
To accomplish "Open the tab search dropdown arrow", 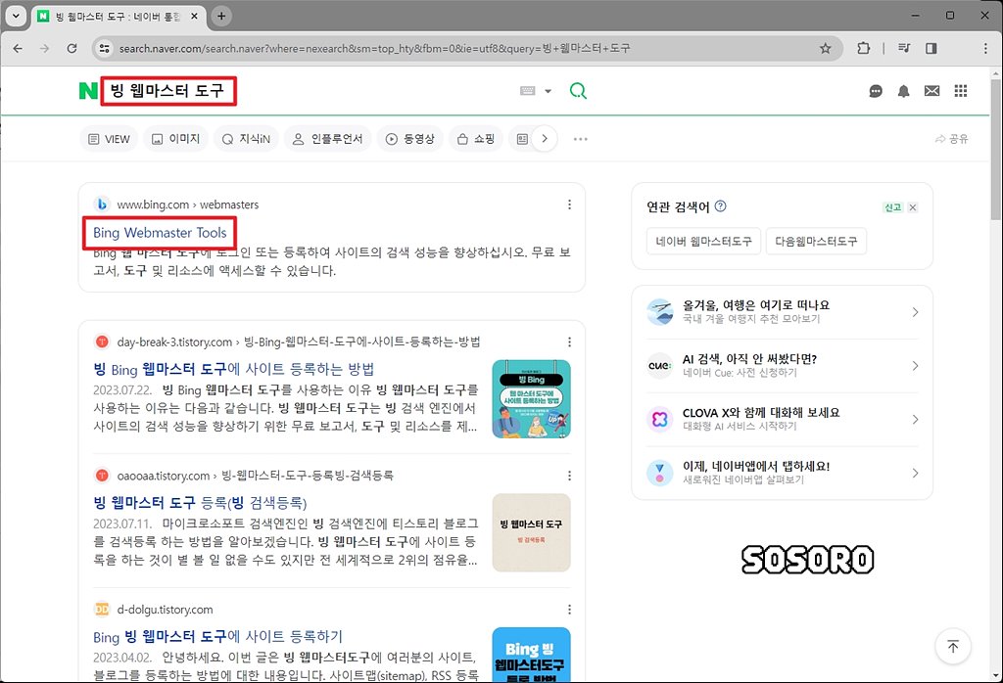I will 16,16.
